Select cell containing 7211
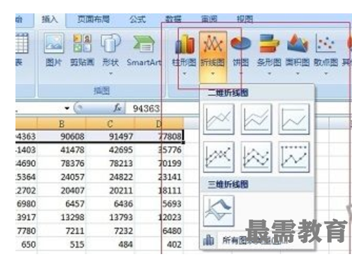This screenshot has width=352, height=259. tap(61, 231)
